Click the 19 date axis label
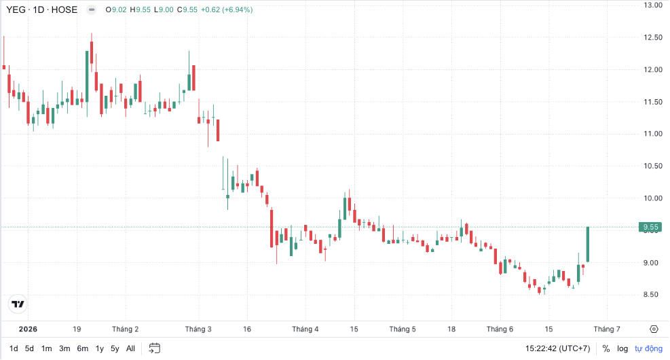The image size is (670, 360). (x=77, y=329)
